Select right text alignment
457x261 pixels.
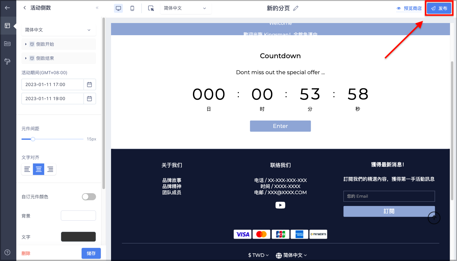point(50,169)
